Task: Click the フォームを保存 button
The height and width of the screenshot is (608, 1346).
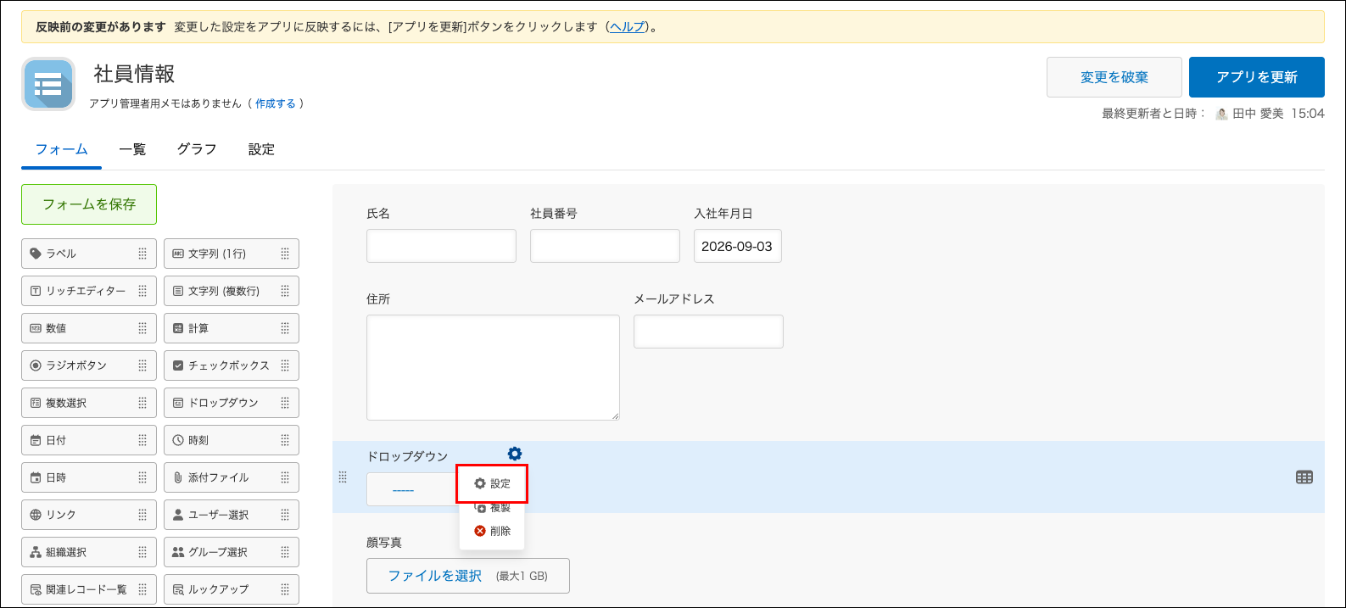Action: 89,204
